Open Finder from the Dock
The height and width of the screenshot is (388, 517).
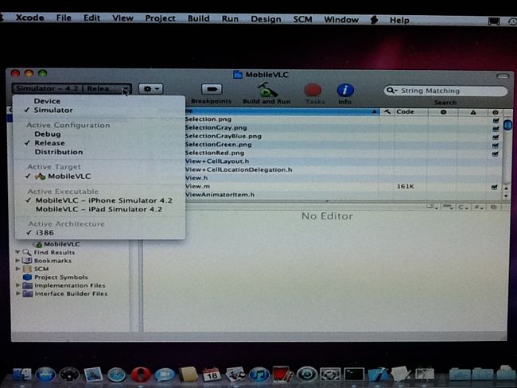21,374
